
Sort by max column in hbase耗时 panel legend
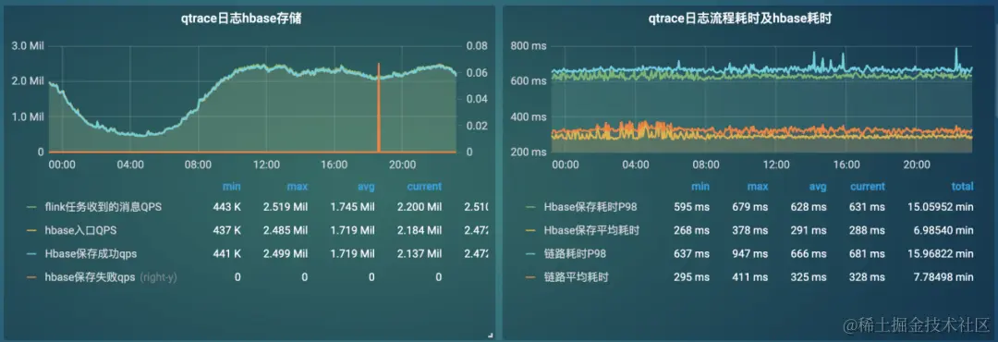pos(758,187)
